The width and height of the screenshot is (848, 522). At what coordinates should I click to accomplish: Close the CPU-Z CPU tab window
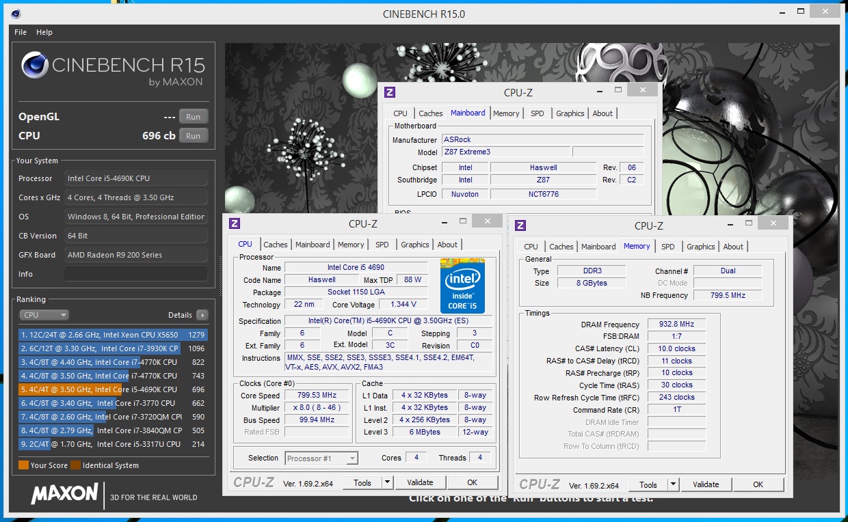488,221
